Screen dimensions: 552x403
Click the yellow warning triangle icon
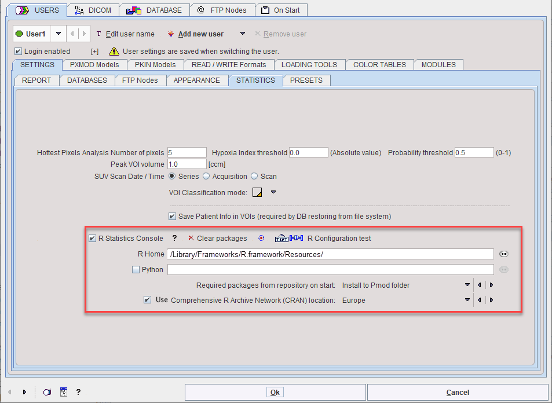[114, 52]
